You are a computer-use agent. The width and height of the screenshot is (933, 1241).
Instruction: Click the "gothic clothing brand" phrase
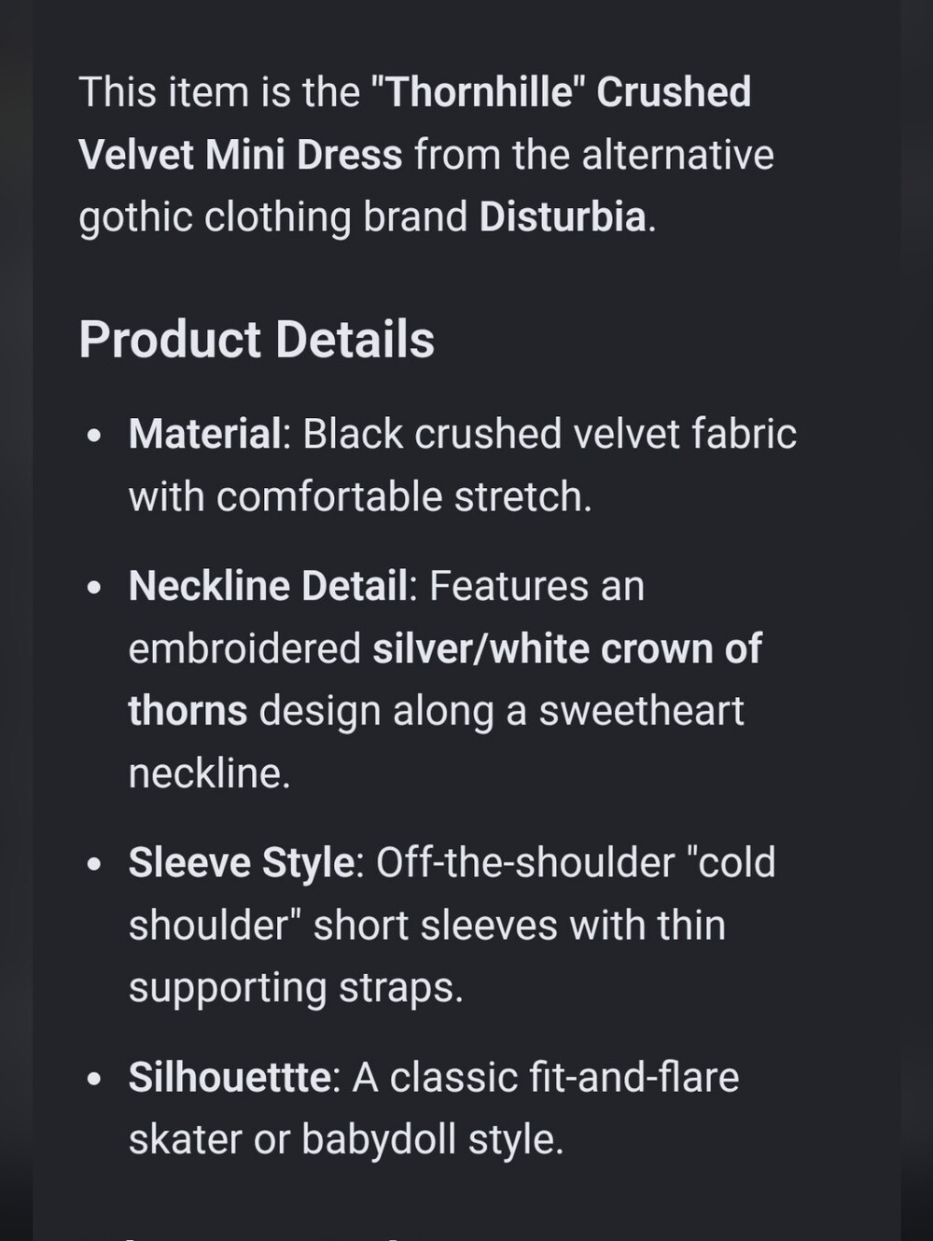(272, 216)
